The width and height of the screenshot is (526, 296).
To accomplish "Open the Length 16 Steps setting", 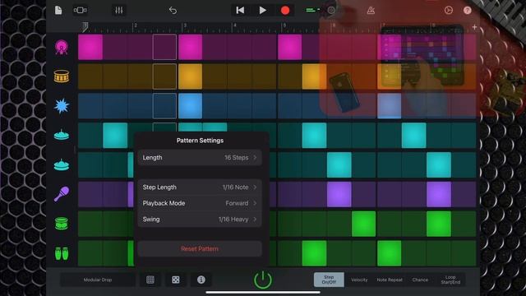I will coord(200,157).
